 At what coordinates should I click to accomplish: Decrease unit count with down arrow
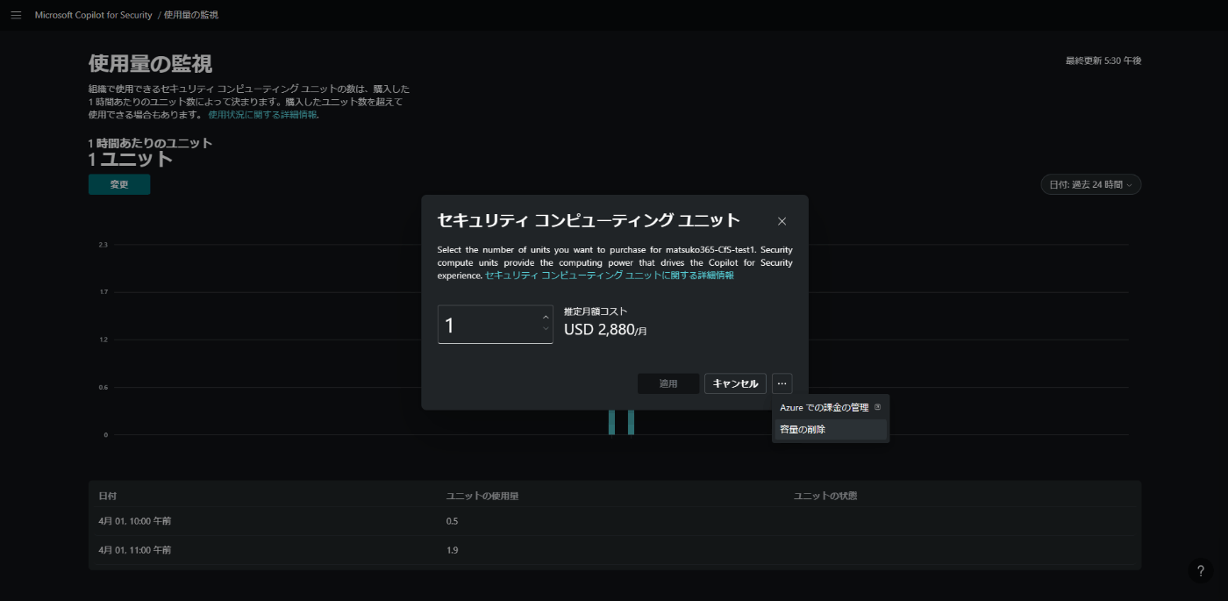(546, 330)
